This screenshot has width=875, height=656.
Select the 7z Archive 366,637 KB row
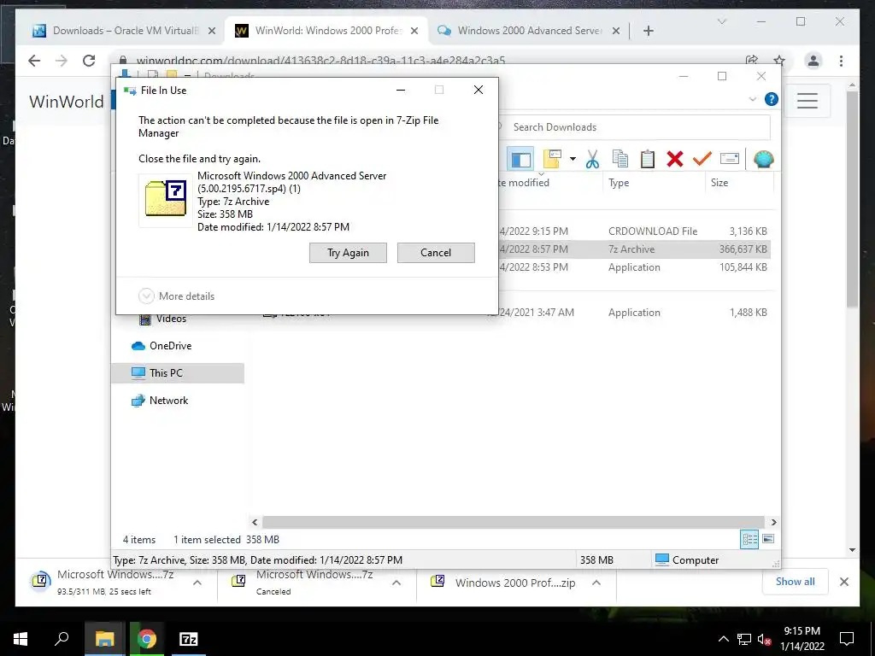[x=633, y=249]
